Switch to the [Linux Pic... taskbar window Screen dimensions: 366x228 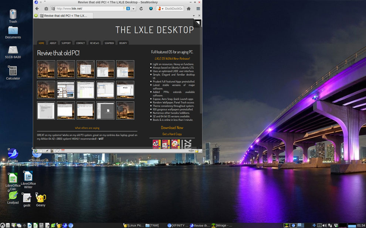[x=134, y=225]
